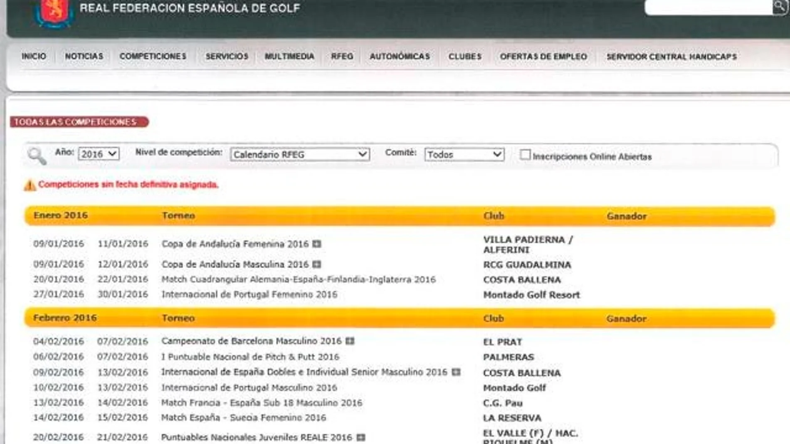The height and width of the screenshot is (444, 790).
Task: Expand plus icon for Campeonato de Barcelona Masculino
Action: [350, 341]
